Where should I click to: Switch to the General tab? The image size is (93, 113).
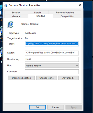[x=16, y=16]
